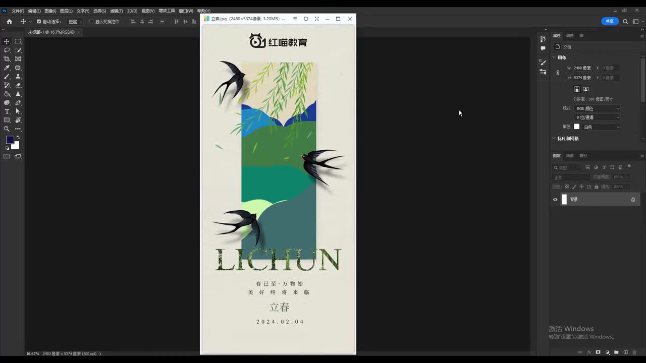Choose the Clone Stamp tool

click(18, 77)
